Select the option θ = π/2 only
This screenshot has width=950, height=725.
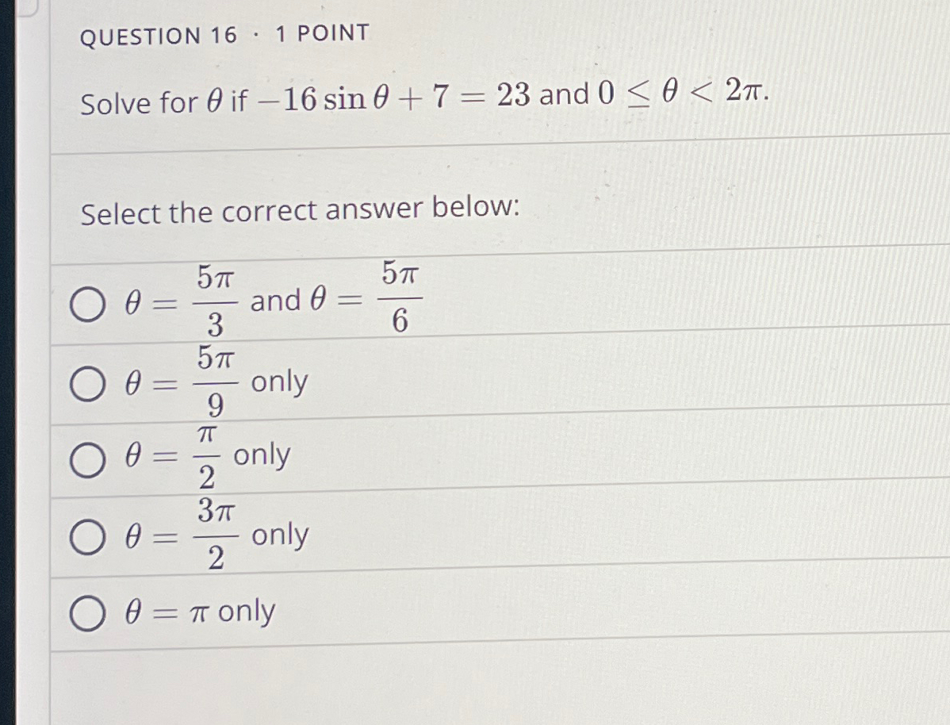pos(86,458)
